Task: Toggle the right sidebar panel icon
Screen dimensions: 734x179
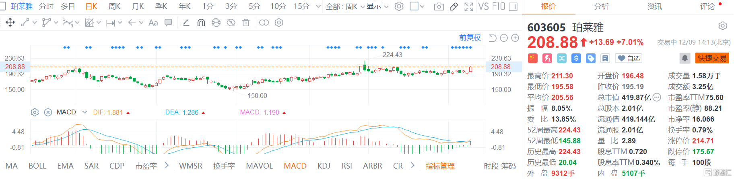Action: [x=513, y=6]
